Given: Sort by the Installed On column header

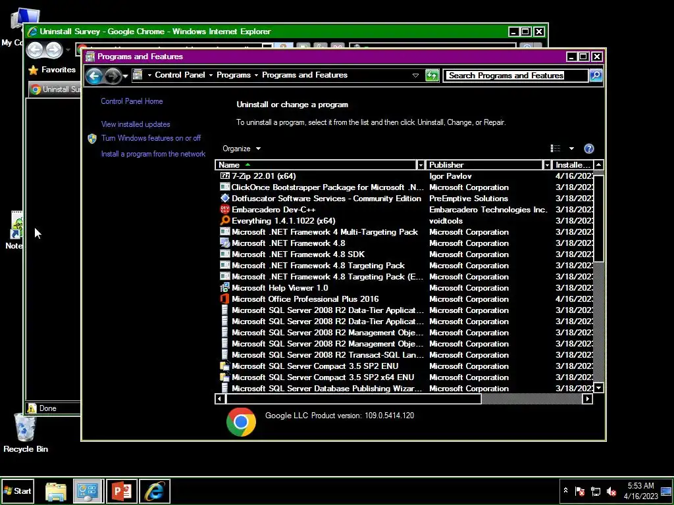Looking at the screenshot, I should pos(573,165).
